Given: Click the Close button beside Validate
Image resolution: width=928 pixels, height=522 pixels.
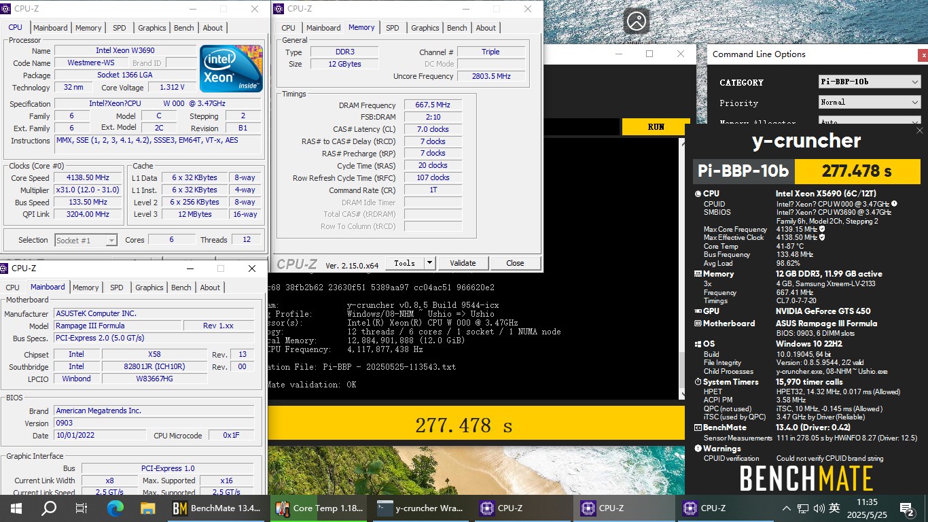Looking at the screenshot, I should 515,263.
